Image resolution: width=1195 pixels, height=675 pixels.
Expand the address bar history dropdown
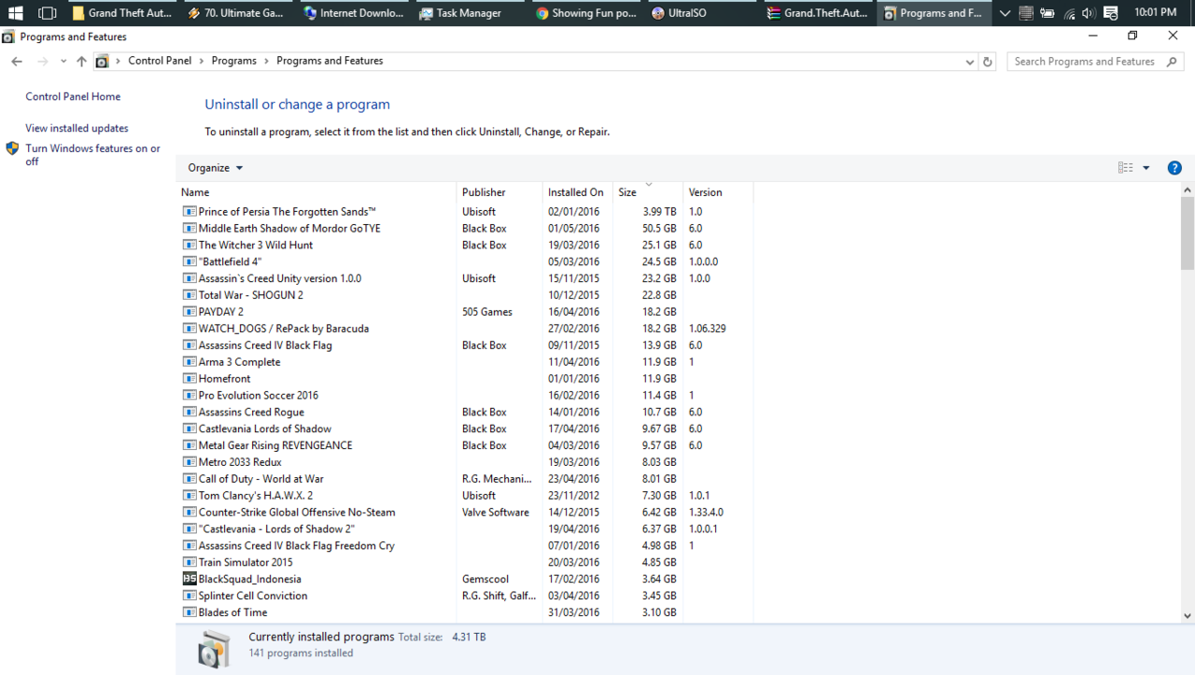(x=969, y=62)
